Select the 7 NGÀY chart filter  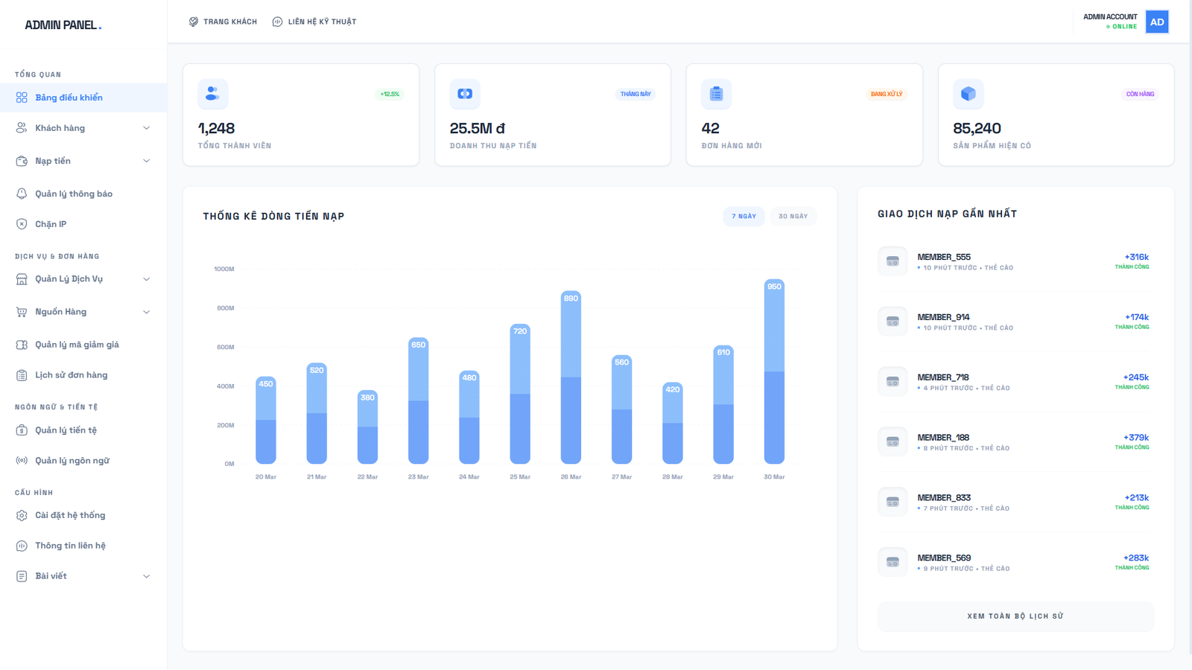(x=744, y=216)
